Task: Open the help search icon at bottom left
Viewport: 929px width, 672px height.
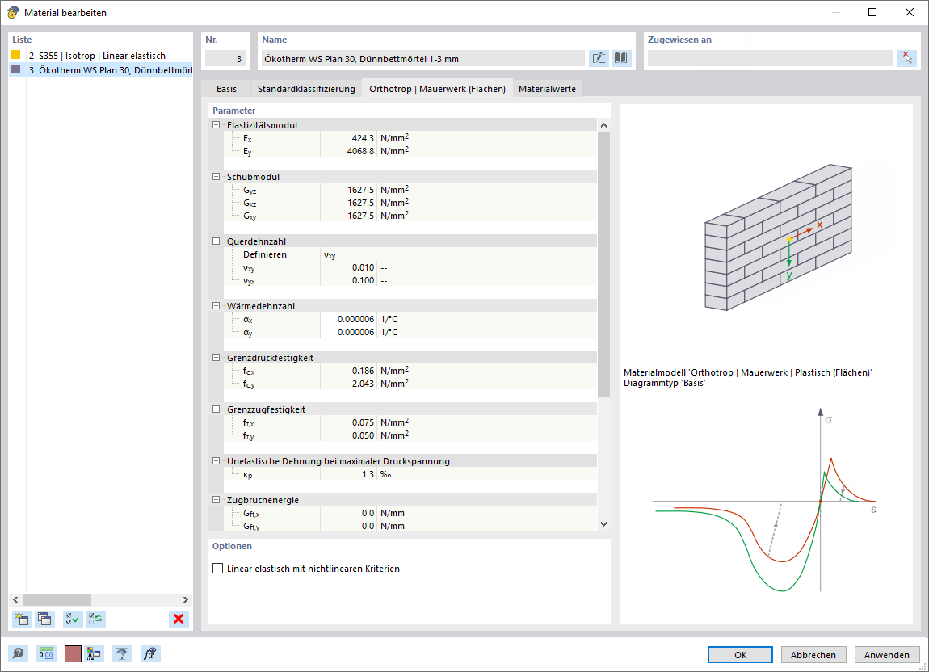Action: 18,653
